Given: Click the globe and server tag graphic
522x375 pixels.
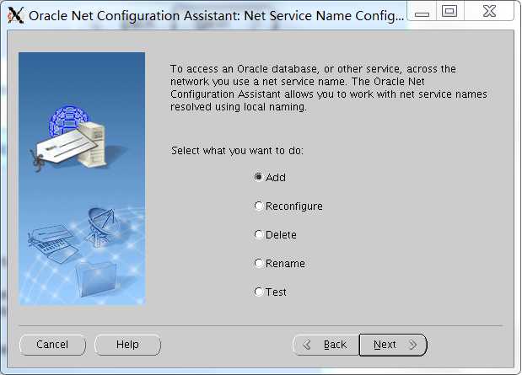Looking at the screenshot, I should click(72, 138).
